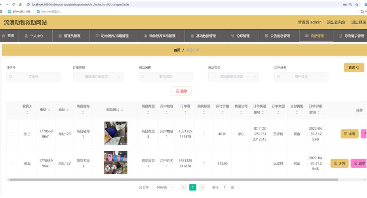Go to 首页 in the navigation bar
Image resolution: width=367 pixels, height=198 pixels.
9,36
